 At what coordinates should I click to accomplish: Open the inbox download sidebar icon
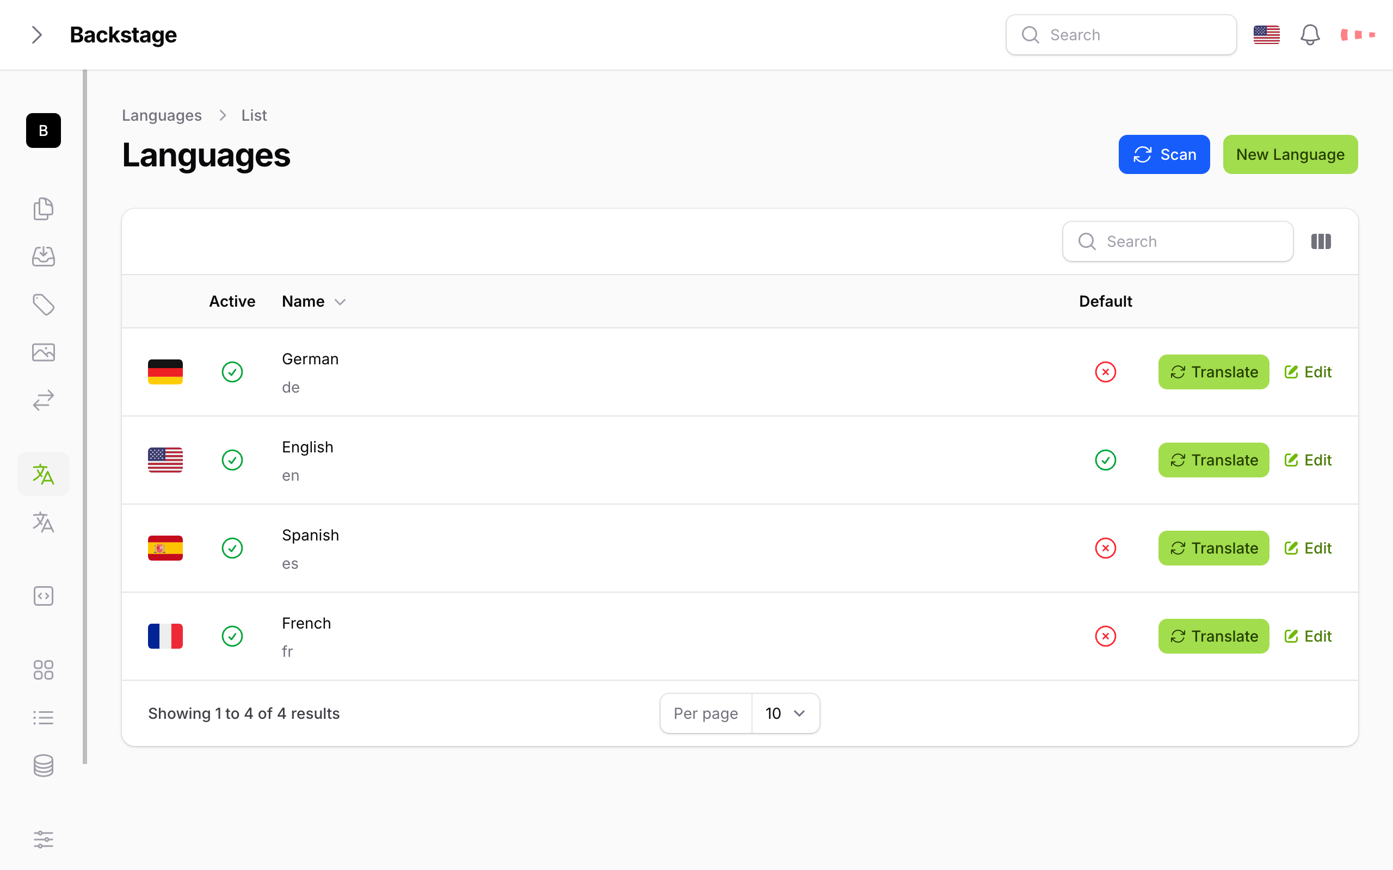pos(43,257)
